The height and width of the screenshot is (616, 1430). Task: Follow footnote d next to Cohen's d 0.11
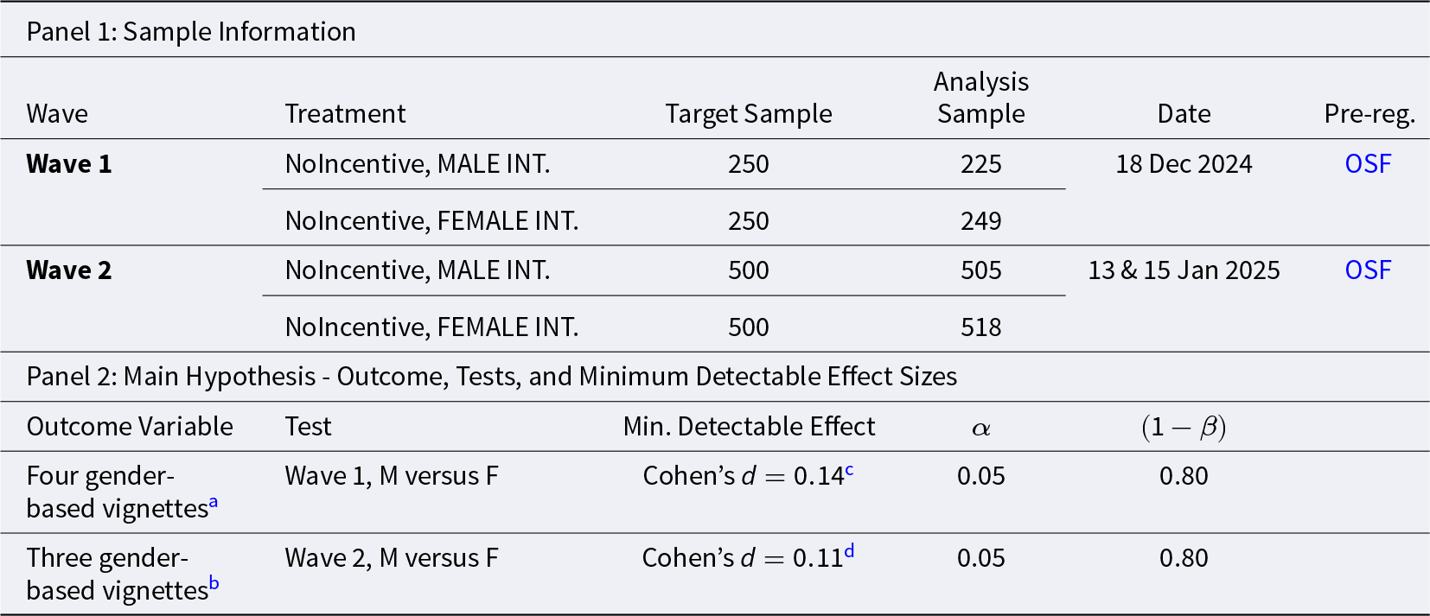pyautogui.click(x=849, y=551)
